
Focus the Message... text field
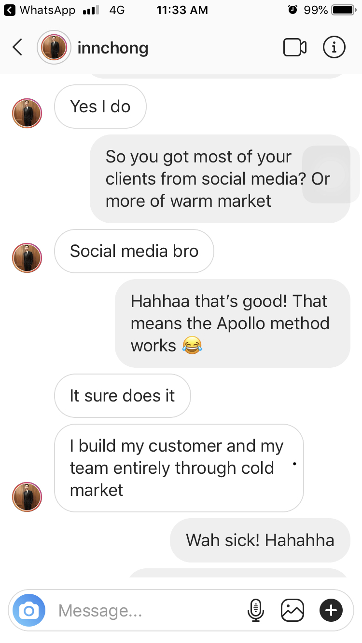[x=150, y=611]
